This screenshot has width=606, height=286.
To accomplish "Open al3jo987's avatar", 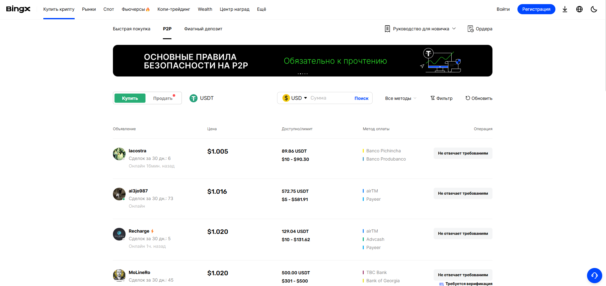I will (119, 194).
